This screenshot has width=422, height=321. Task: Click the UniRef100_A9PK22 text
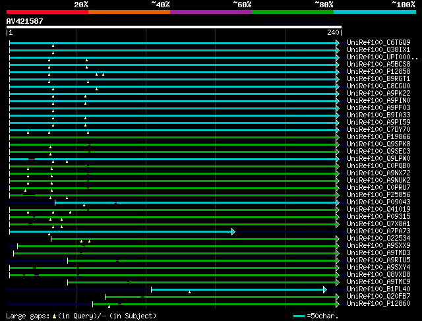pyautogui.click(x=378, y=94)
